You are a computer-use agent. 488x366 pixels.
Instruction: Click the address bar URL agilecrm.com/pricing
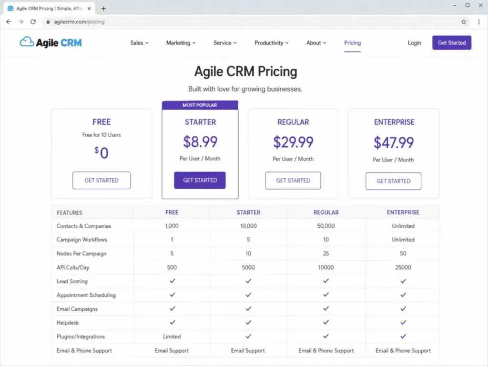tap(79, 22)
